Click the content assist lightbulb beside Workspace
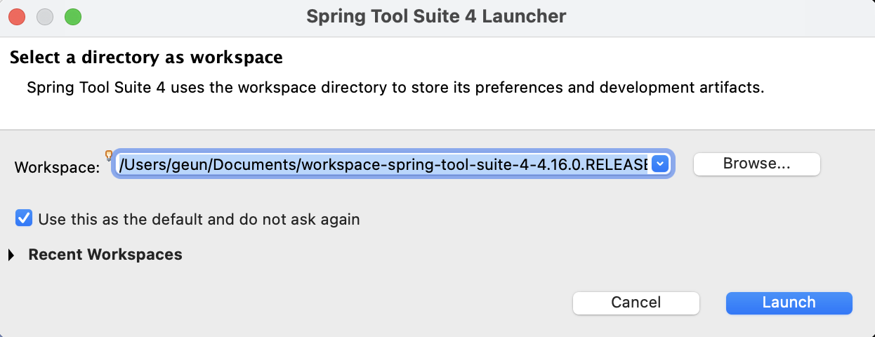 click(x=109, y=156)
